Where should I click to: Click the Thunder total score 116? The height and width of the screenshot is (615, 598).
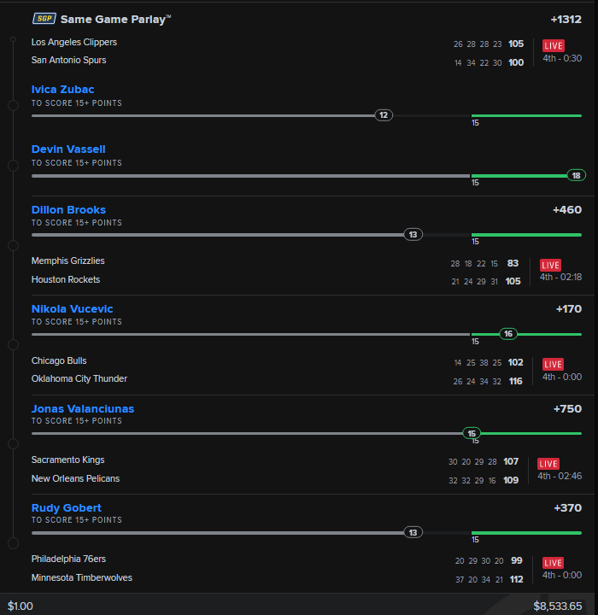pyautogui.click(x=516, y=381)
